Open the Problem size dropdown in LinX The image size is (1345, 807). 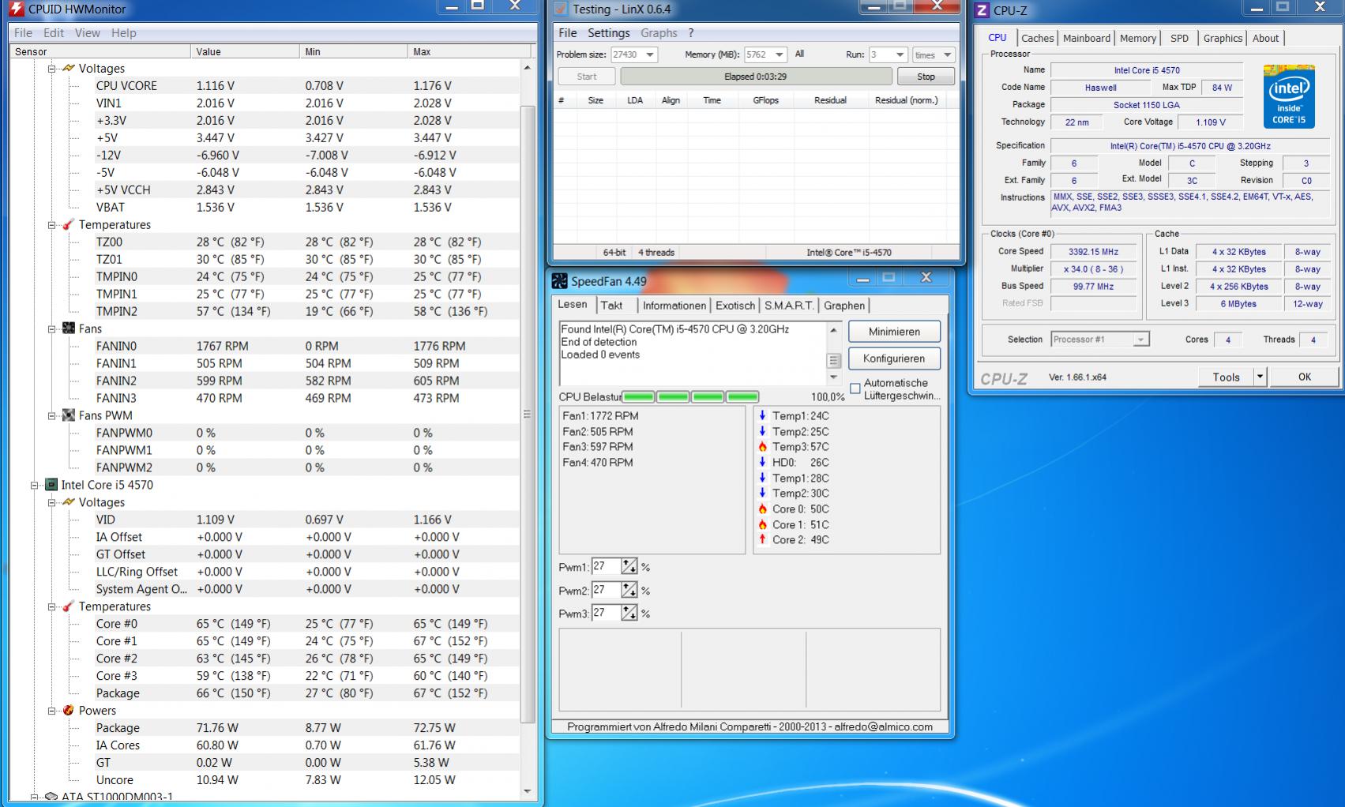click(650, 54)
